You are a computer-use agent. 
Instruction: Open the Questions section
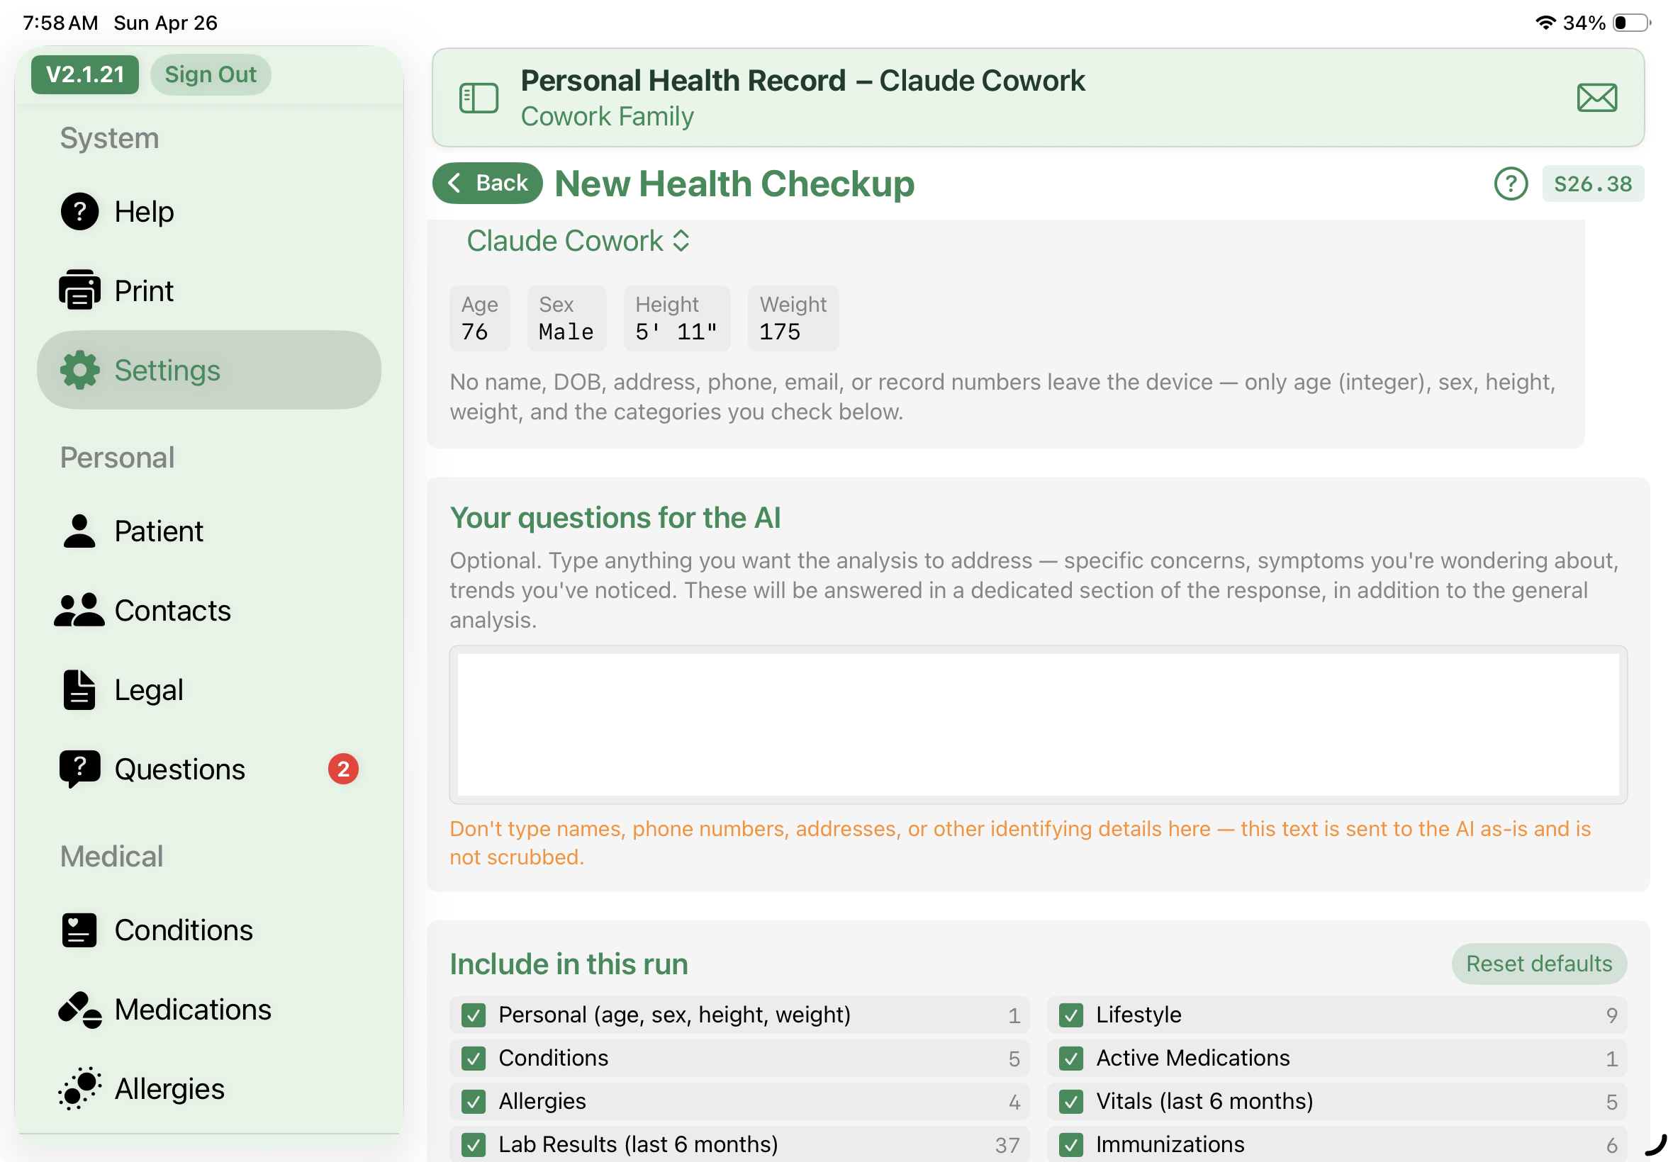209,769
